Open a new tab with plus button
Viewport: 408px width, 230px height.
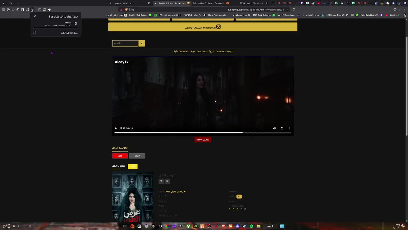click(x=110, y=3)
